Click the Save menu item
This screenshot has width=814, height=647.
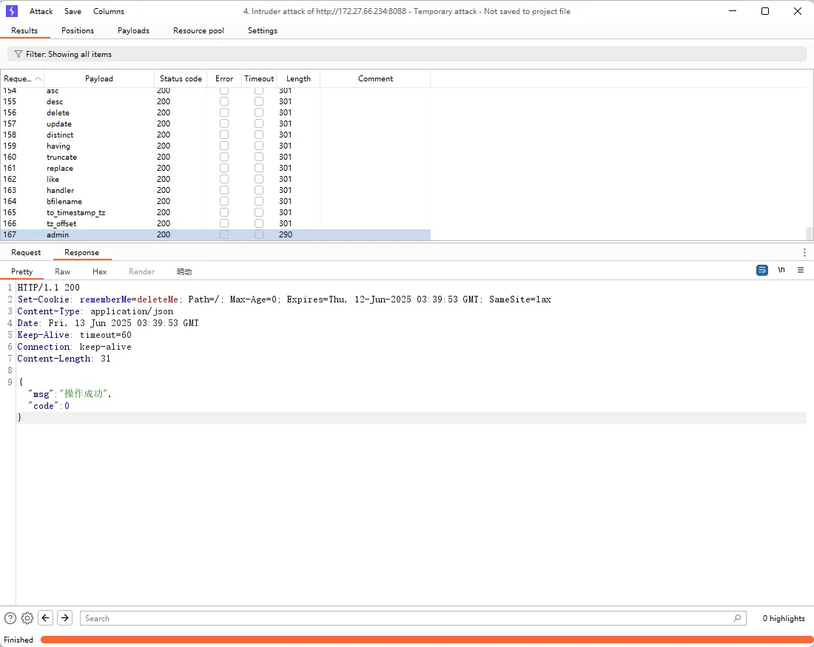pos(72,11)
